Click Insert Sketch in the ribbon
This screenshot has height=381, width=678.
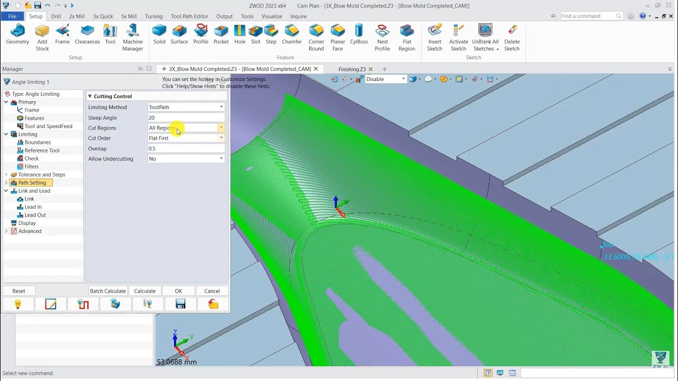[435, 38]
